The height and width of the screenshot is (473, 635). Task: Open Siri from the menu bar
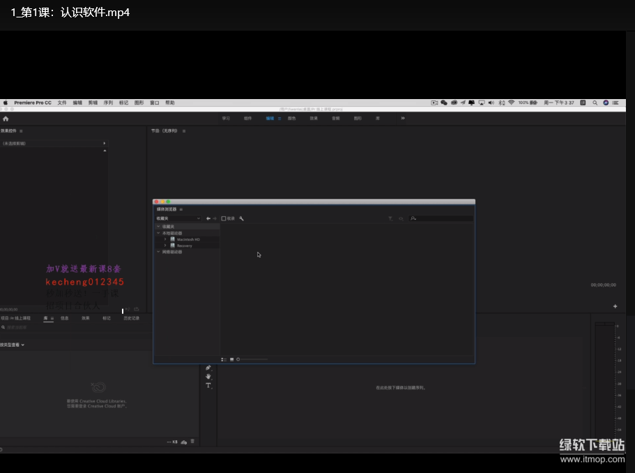[x=606, y=103]
